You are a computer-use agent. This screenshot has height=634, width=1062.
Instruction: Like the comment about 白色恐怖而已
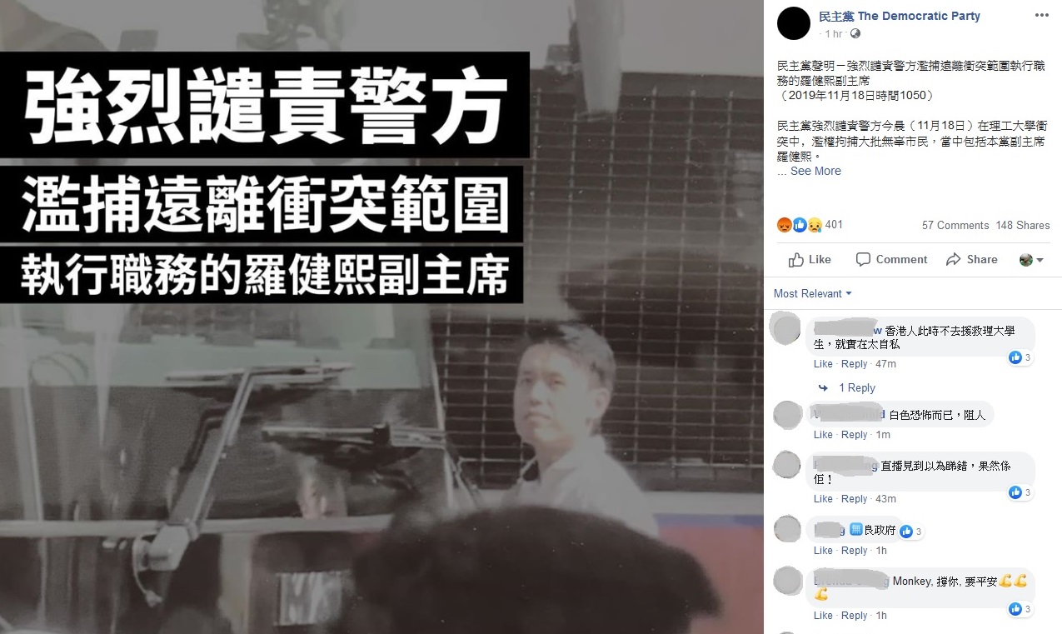coord(823,435)
